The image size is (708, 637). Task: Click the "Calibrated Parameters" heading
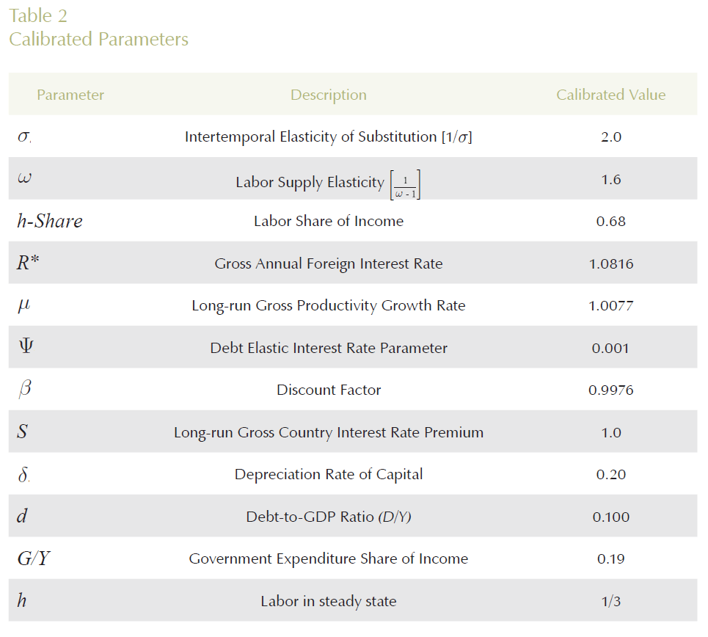pos(98,40)
